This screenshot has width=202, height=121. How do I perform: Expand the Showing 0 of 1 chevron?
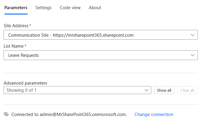146,90
